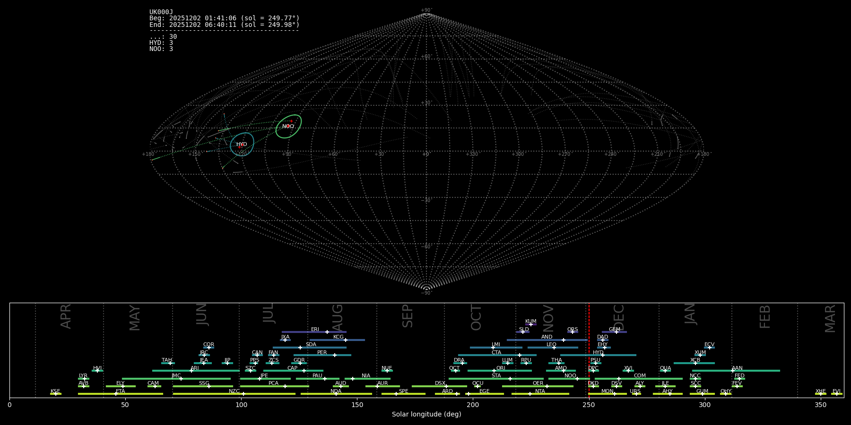Click the UK000J station title text
Screen dimensions: 851x425
click(x=161, y=12)
